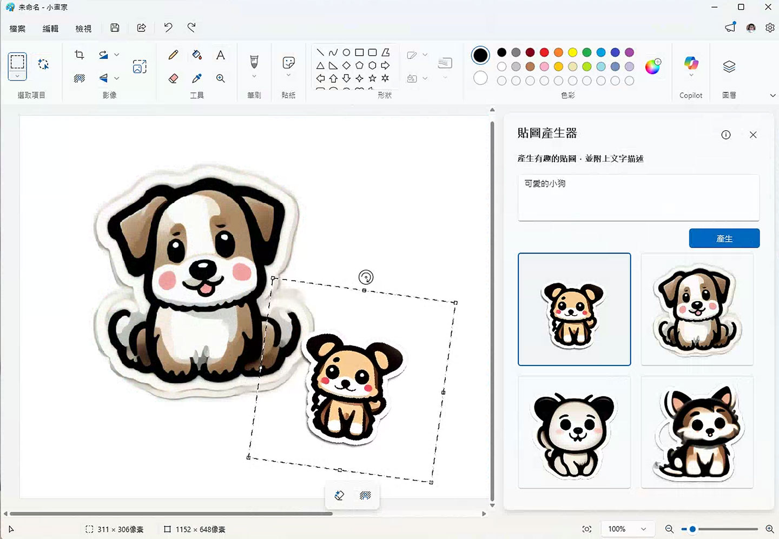Open the flip options dropdown
This screenshot has height=539, width=779.
click(116, 78)
